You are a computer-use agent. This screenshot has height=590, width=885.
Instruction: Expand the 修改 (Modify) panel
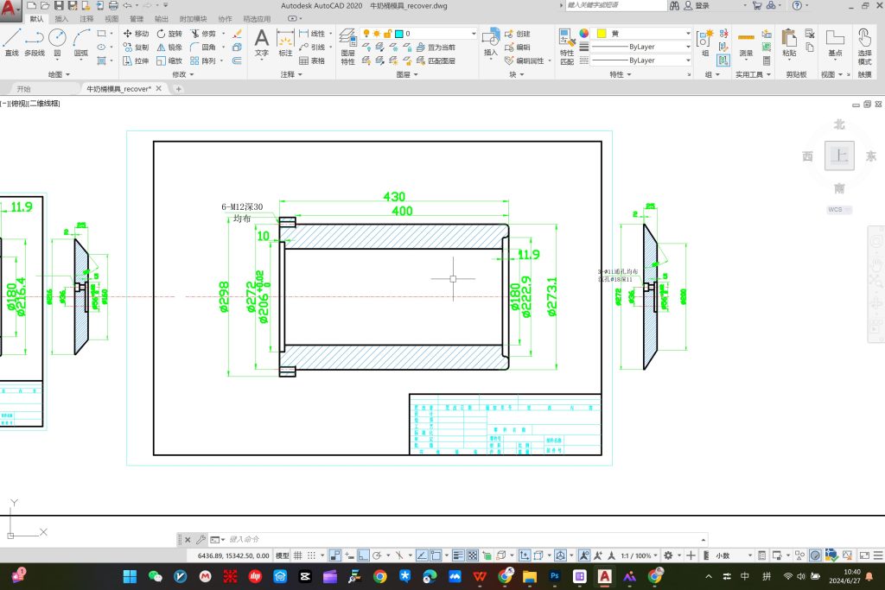coord(183,74)
